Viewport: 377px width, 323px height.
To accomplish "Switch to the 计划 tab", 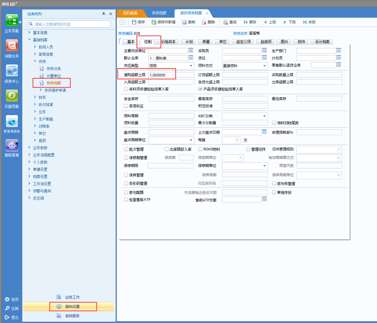I will (x=189, y=42).
